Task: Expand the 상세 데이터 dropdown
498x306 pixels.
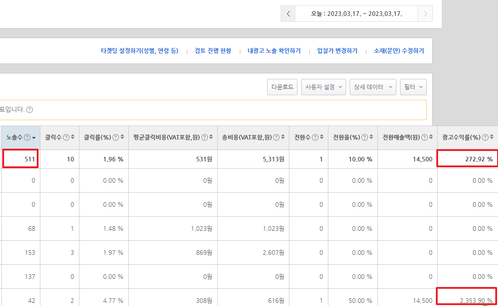Action: click(373, 87)
